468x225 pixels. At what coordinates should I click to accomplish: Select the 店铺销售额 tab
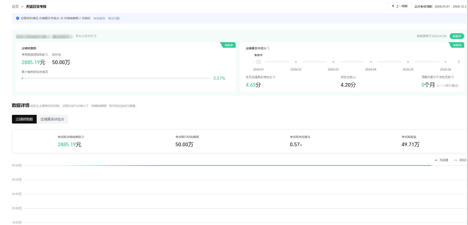[24, 119]
